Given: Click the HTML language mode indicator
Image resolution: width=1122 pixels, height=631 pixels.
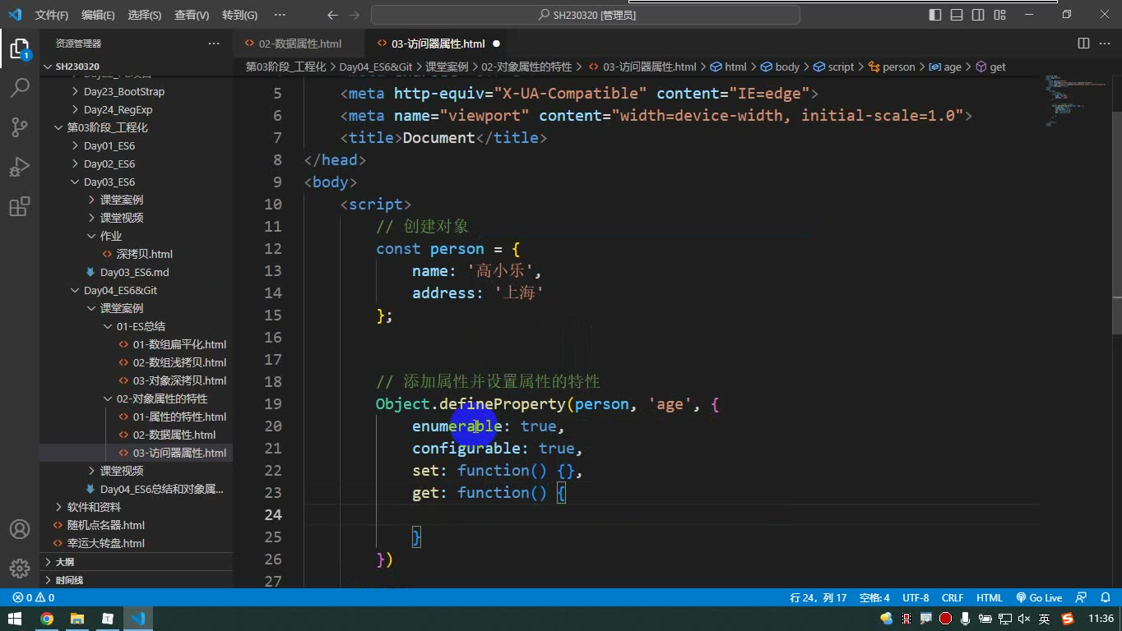Looking at the screenshot, I should 990,598.
